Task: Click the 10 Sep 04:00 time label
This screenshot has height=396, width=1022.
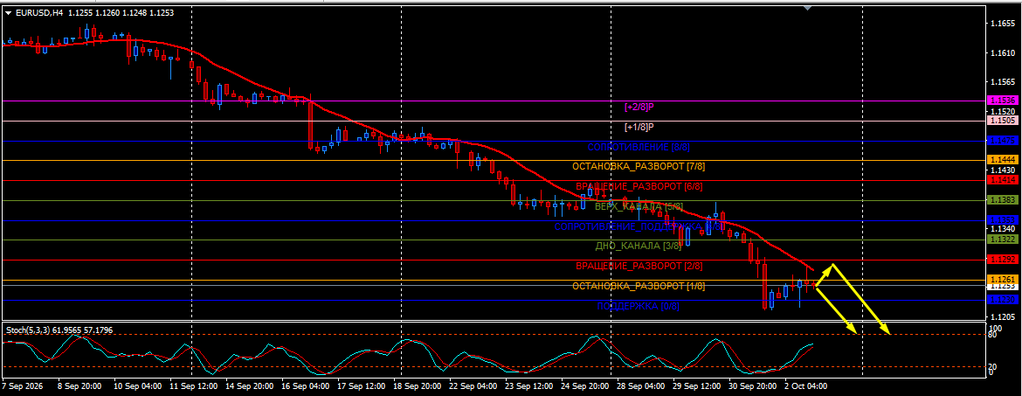Action: click(x=137, y=386)
